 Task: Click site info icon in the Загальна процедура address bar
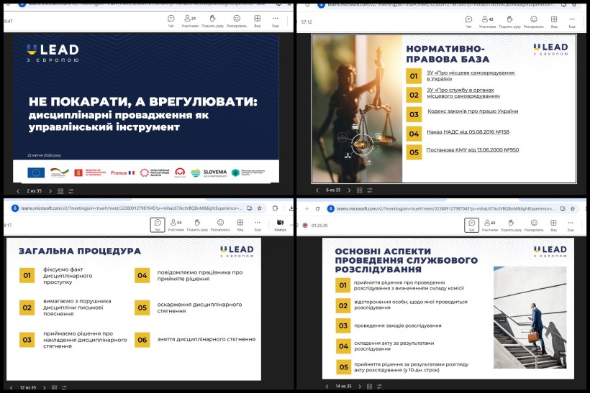[x=15, y=208]
